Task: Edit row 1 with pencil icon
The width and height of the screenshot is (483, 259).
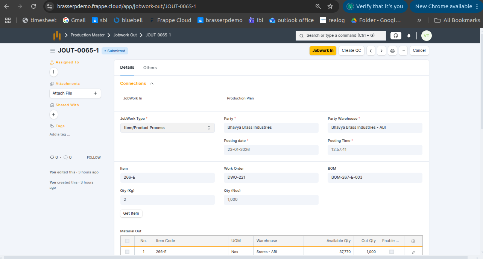Action: coord(413,252)
